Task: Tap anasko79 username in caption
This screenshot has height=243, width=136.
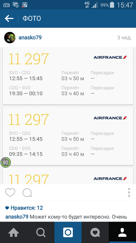Action: [17, 217]
